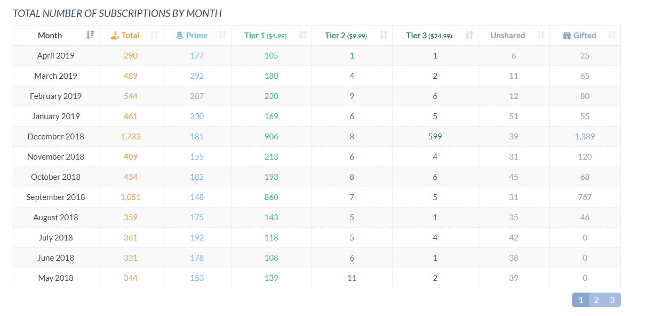Select the April 2019 month cell
This screenshot has width=647, height=316.
(56, 55)
